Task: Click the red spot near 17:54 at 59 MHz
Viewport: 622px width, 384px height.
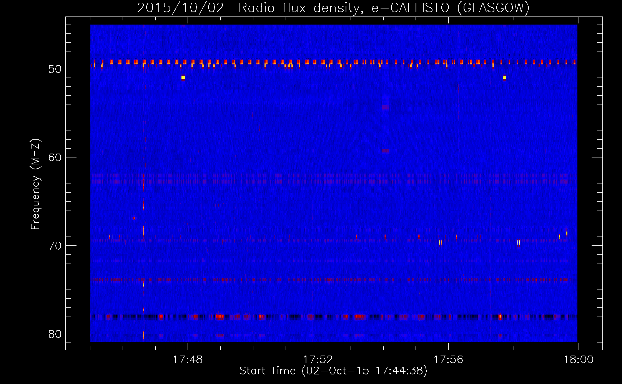Action: click(386, 151)
